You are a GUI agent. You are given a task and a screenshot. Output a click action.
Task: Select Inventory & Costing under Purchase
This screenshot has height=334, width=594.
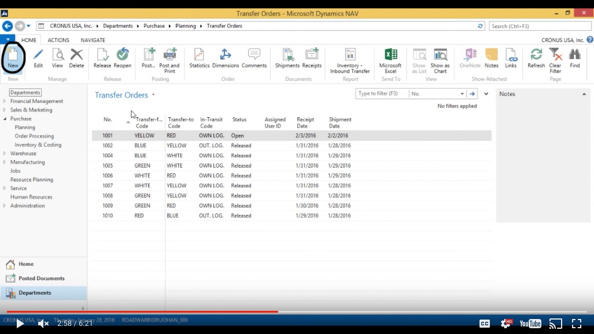coord(38,144)
